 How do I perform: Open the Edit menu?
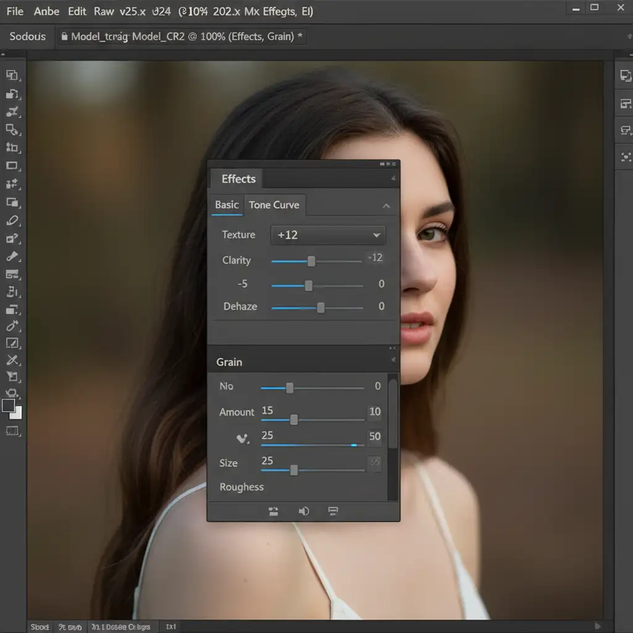click(x=77, y=11)
